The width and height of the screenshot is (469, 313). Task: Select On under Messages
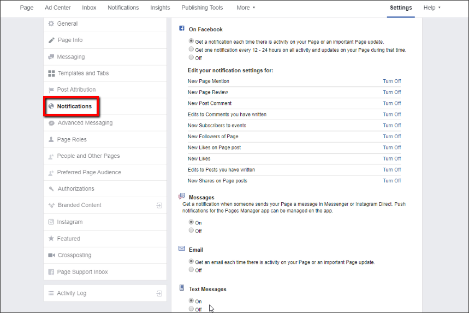(x=191, y=222)
